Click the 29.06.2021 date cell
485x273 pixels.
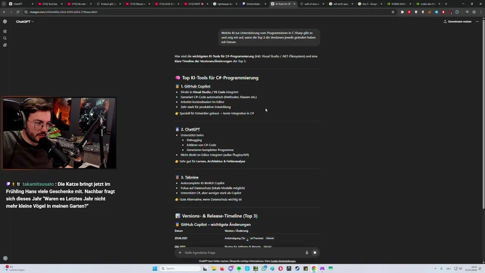coord(181,238)
